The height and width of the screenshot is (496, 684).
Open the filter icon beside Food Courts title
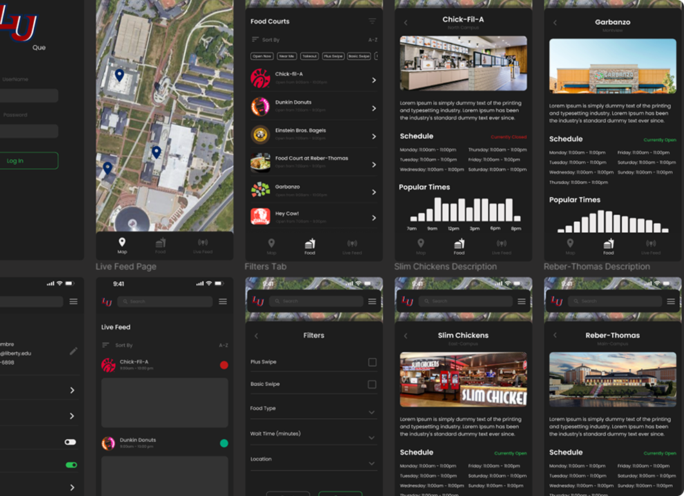pos(372,21)
